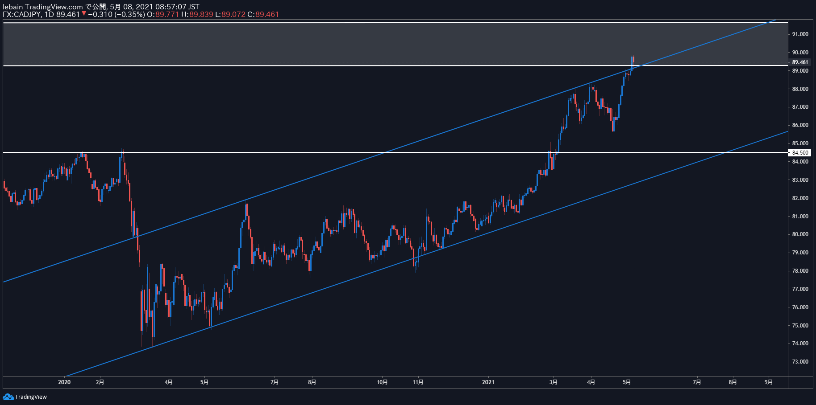Image resolution: width=816 pixels, height=405 pixels.
Task: Click the 82.000 price axis label
Action: click(800, 198)
